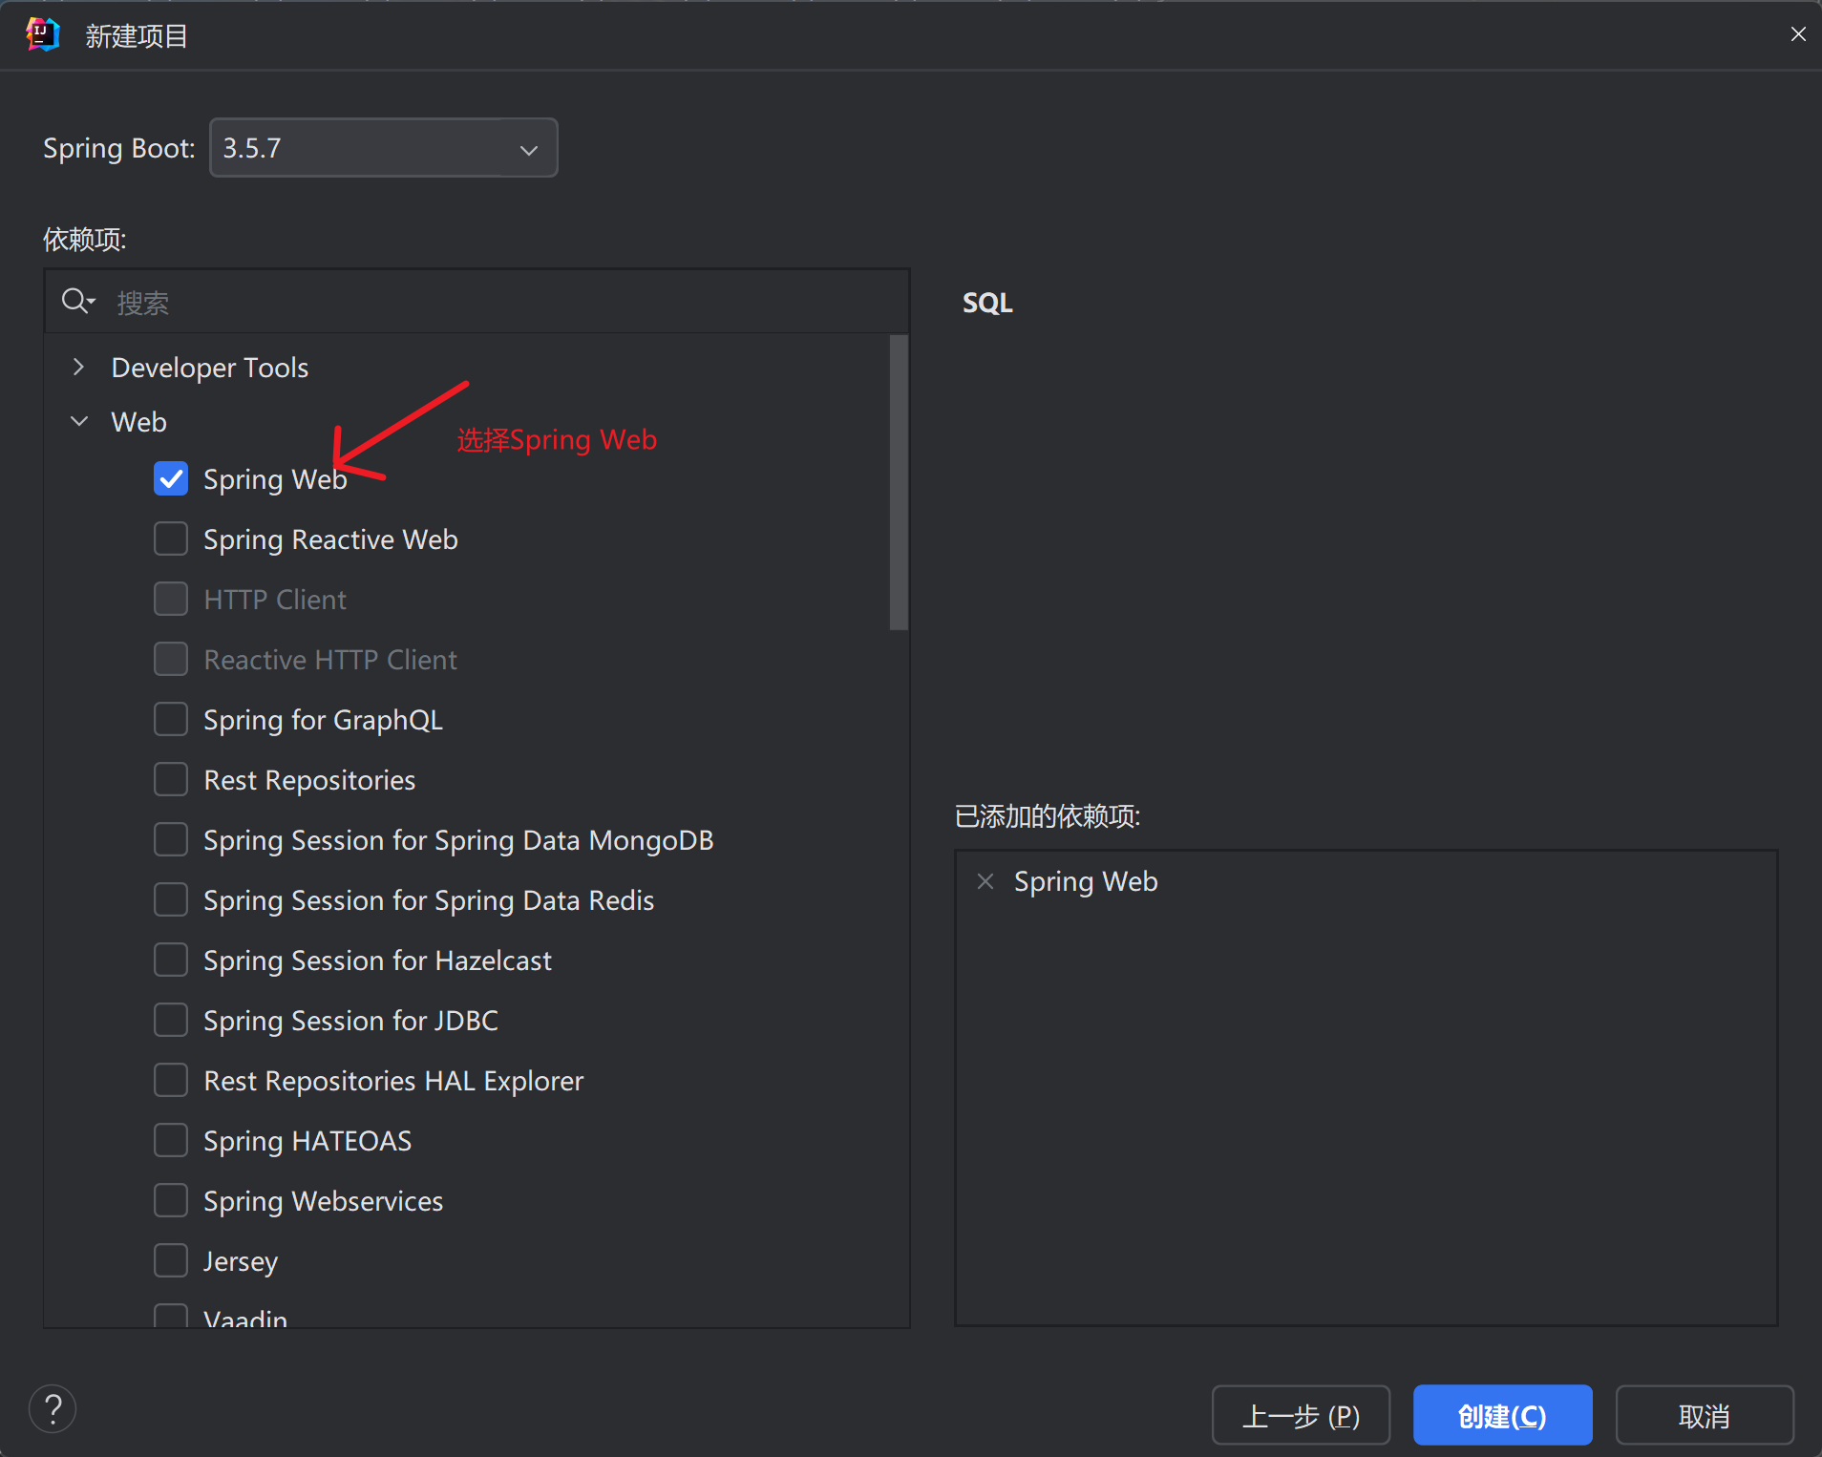1822x1457 pixels.
Task: Expand the Developer Tools category
Action: (79, 367)
